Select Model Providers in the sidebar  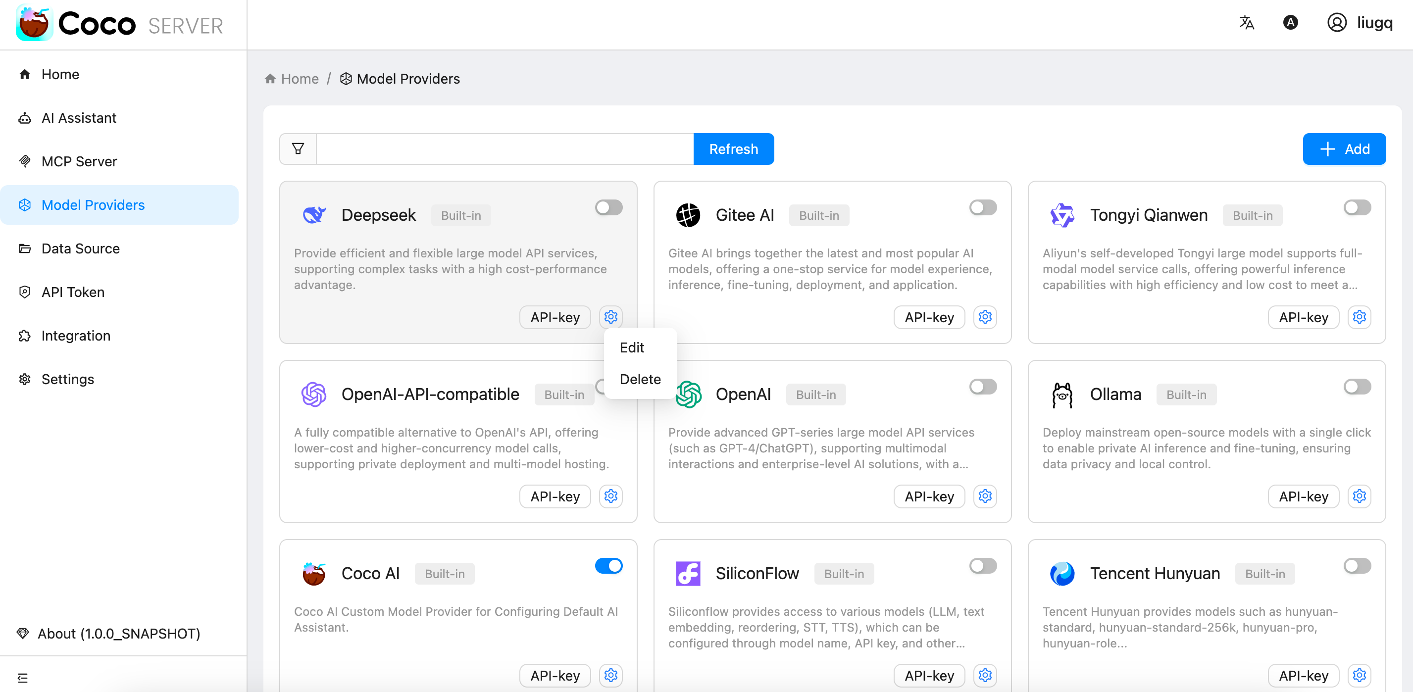pos(120,205)
